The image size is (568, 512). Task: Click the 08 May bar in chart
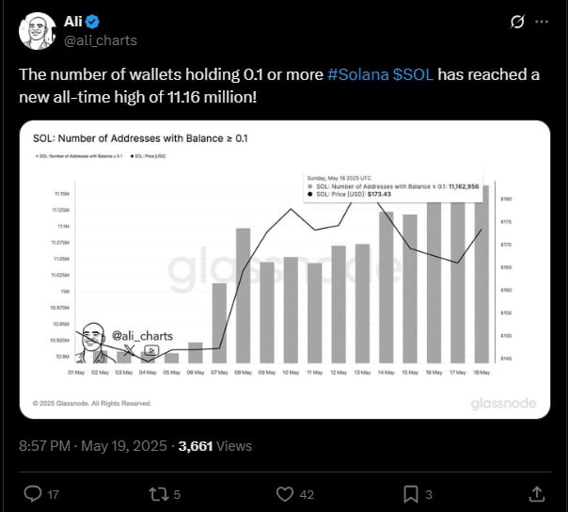pos(243,296)
